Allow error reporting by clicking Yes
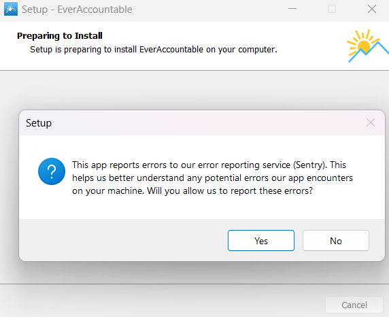Viewport: 389px width, 317px height. (261, 241)
